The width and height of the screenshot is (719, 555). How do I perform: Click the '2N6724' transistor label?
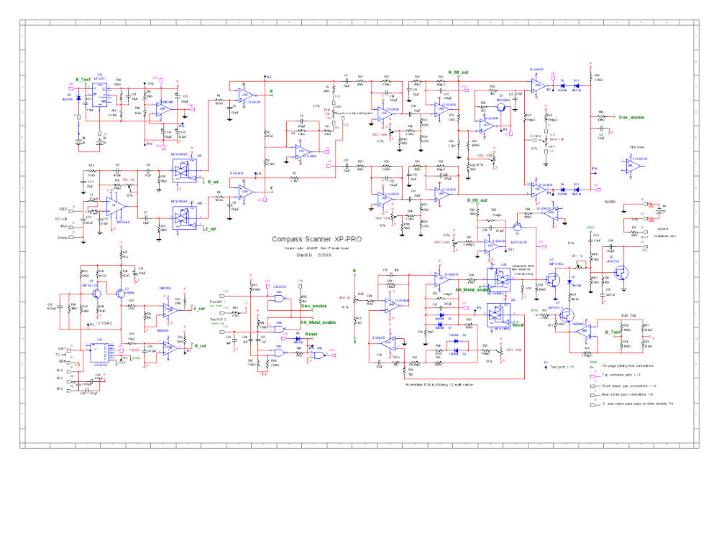613,261
